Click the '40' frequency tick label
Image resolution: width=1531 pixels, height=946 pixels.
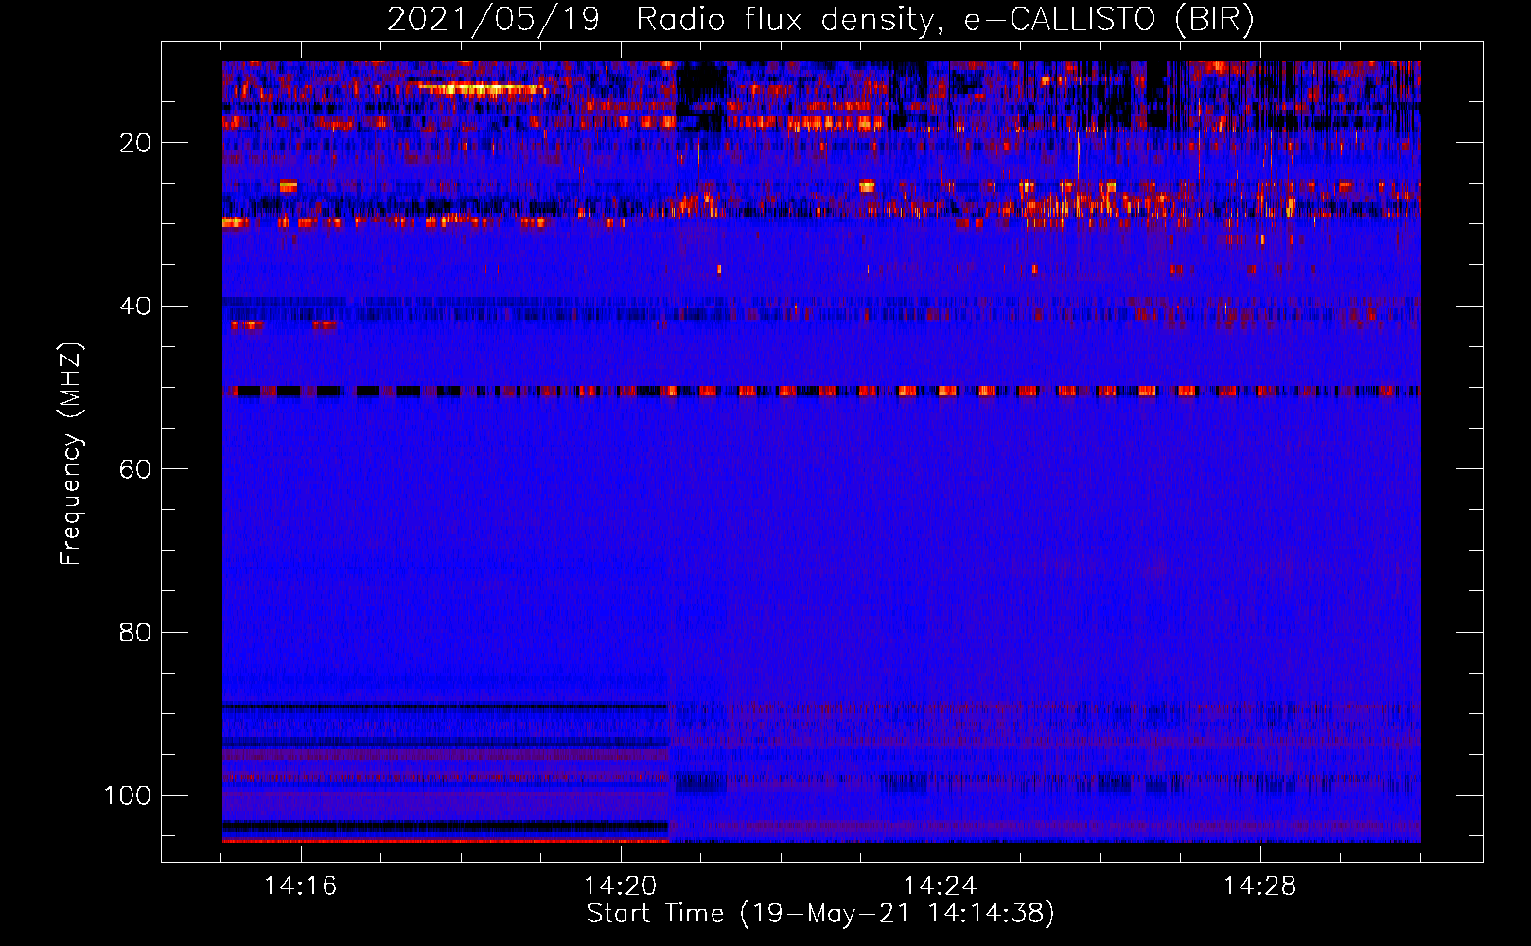tap(135, 307)
